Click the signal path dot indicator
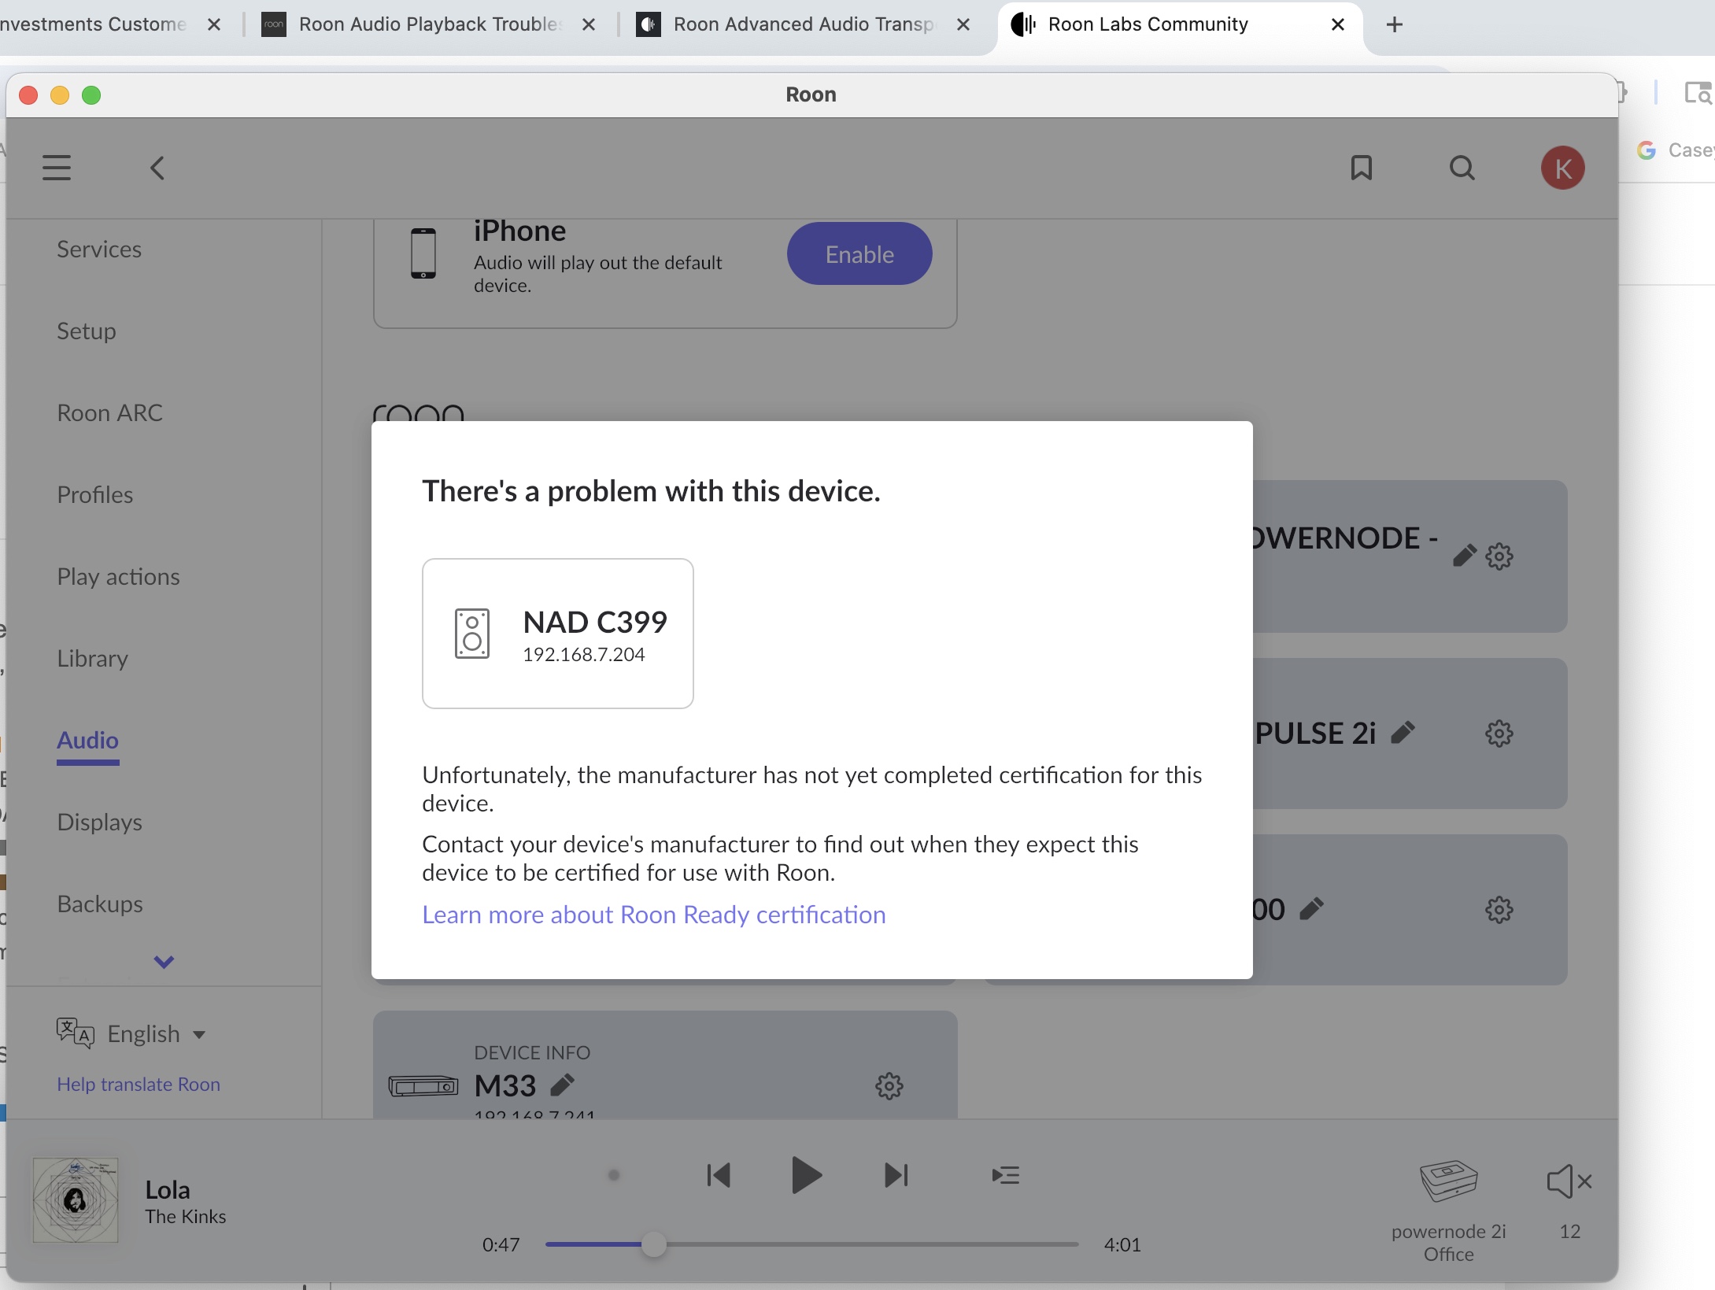Image resolution: width=1715 pixels, height=1290 pixels. tap(614, 1176)
